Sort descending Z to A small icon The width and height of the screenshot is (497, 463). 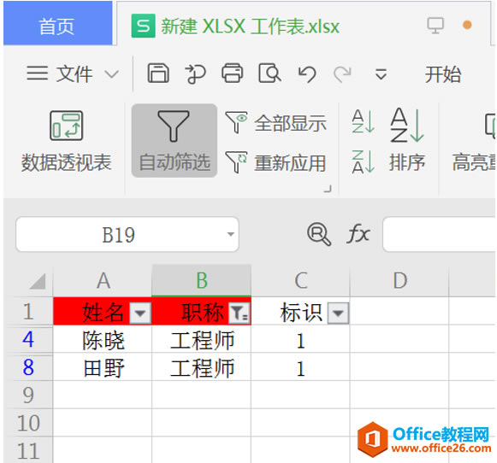pos(363,161)
